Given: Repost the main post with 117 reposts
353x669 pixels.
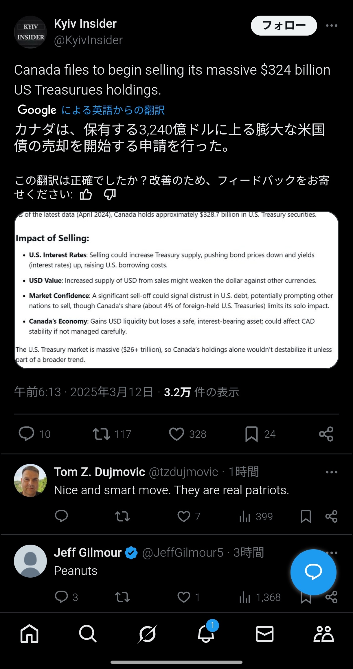Looking at the screenshot, I should (101, 434).
